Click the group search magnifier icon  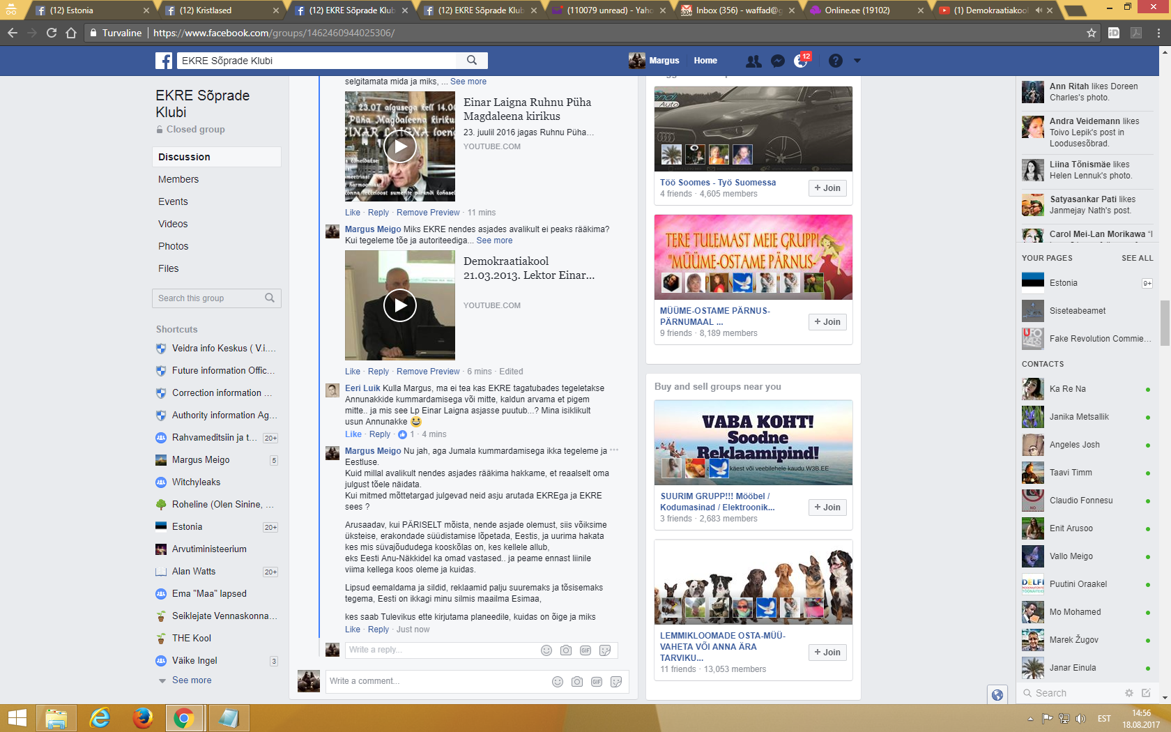[x=270, y=298]
